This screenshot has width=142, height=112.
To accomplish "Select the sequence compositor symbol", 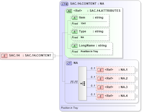I will (83, 83).
